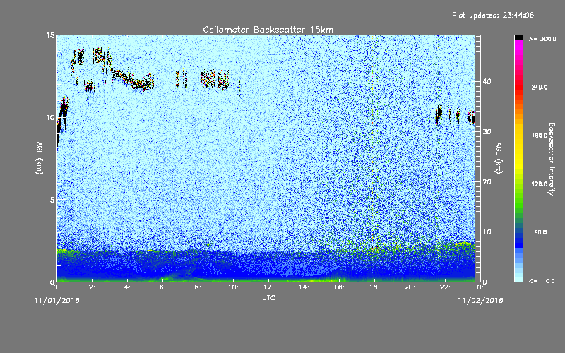
Task: Click the '12:' UTC hour tick
Action: (x=268, y=287)
